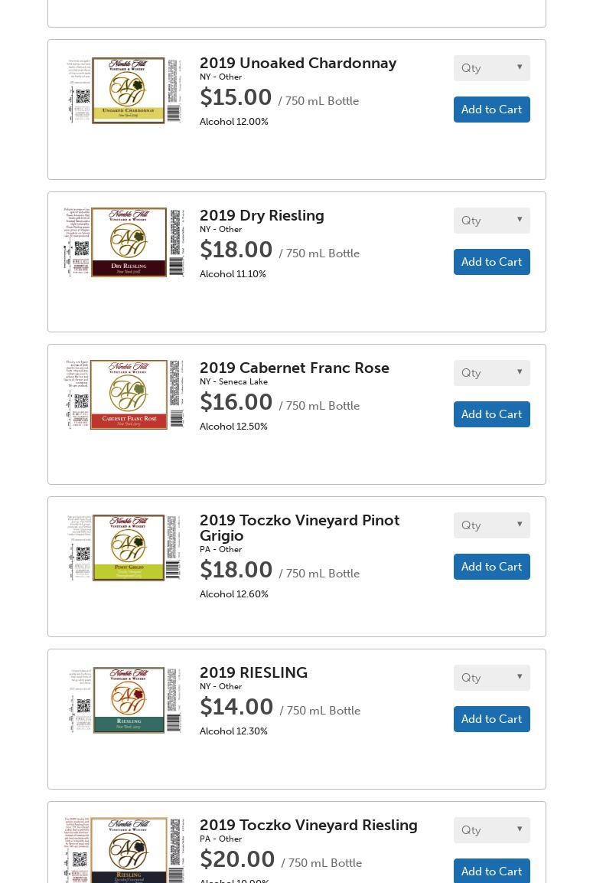Expand Qty selector for 2019 RIESLING

tap(491, 678)
